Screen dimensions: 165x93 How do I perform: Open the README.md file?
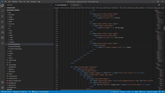12,87
